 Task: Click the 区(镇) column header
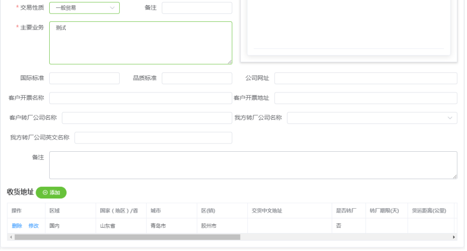223,211
